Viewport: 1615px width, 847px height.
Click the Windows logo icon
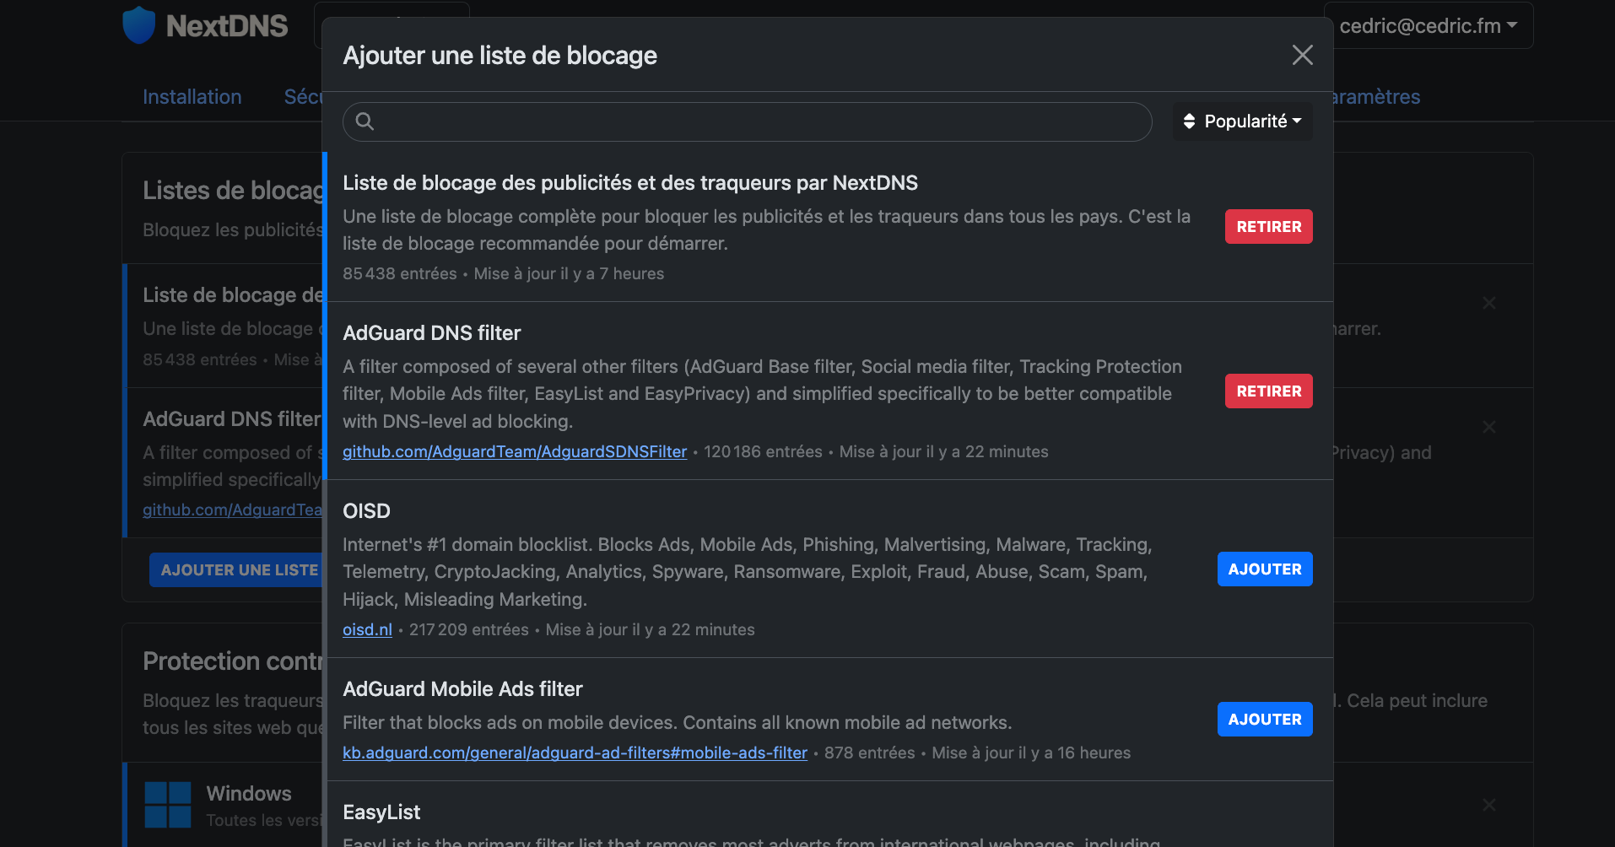(168, 804)
